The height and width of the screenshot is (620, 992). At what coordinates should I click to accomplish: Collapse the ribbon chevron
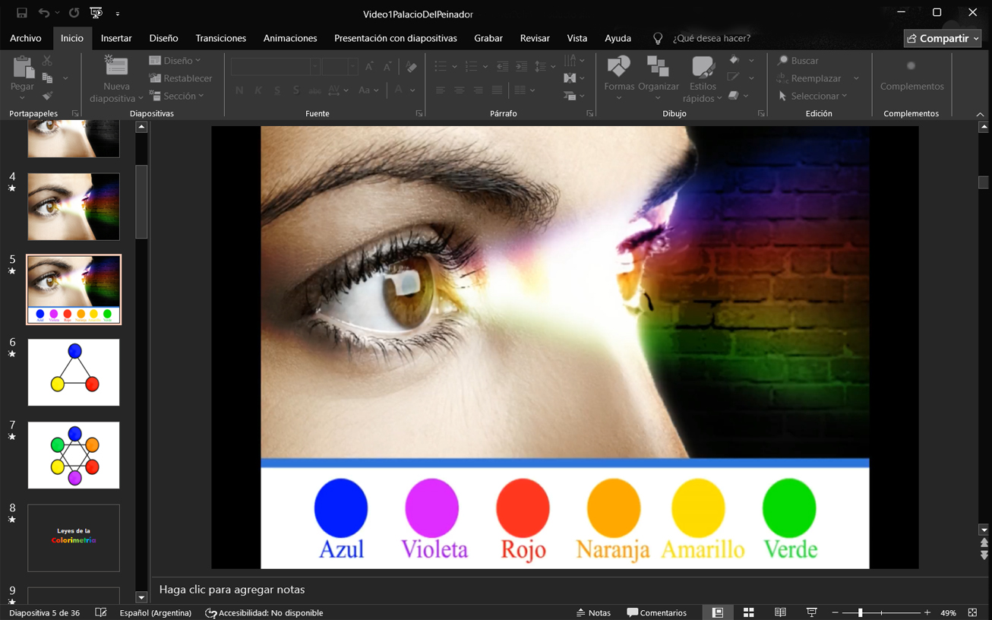point(980,114)
